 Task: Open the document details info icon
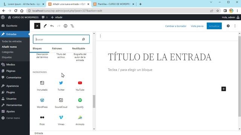pos(66,26)
